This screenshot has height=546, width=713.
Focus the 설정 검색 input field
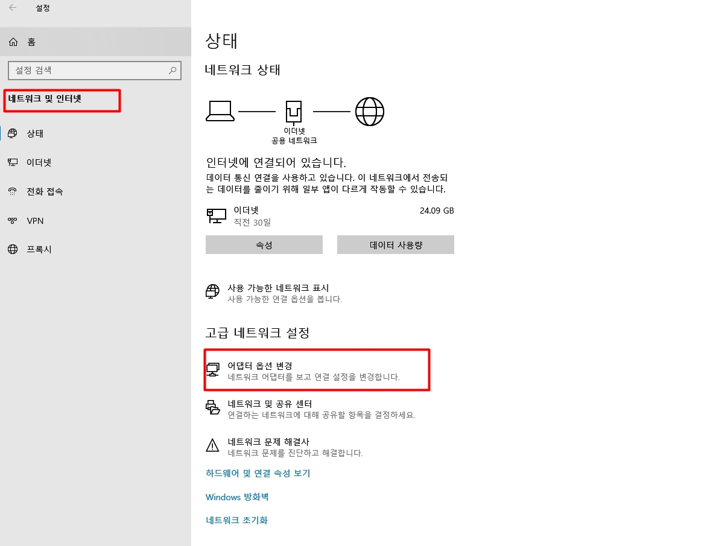point(95,71)
